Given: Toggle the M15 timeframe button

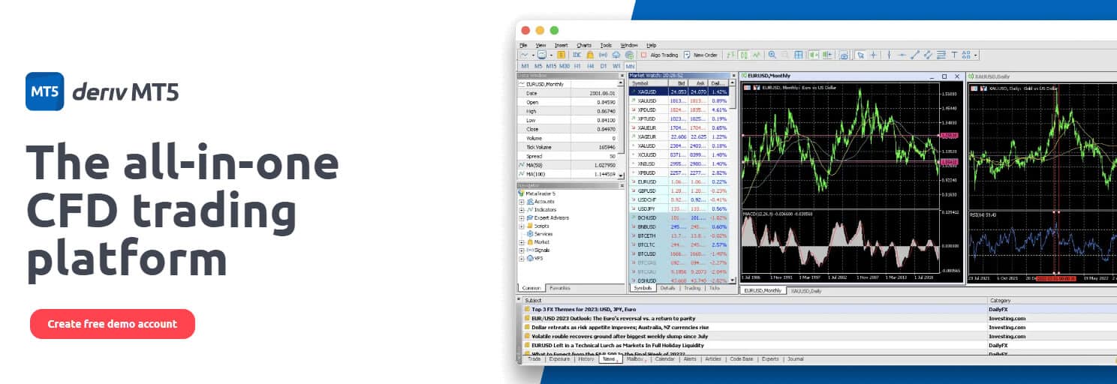Looking at the screenshot, I should (x=551, y=66).
